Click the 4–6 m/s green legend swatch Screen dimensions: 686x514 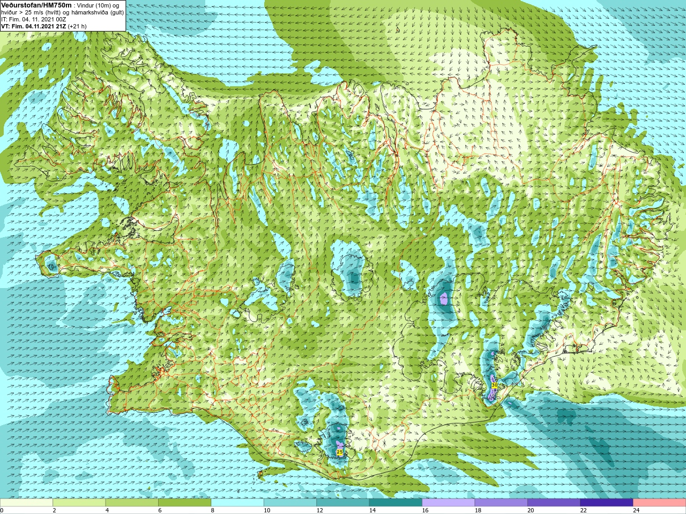[x=132, y=503]
